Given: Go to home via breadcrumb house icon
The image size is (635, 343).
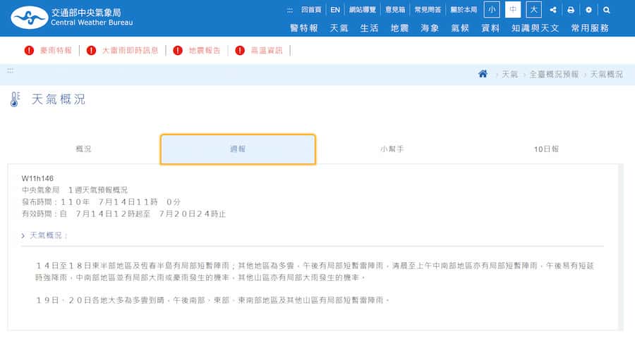Looking at the screenshot, I should (483, 74).
